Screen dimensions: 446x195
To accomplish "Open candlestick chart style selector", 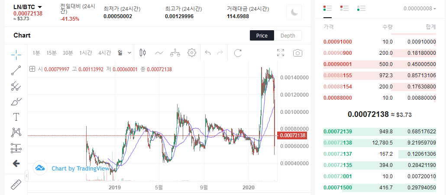I will coord(143,53).
